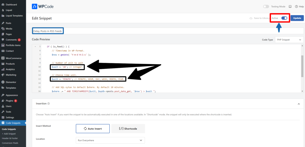Click the $unit MINUTE code line
The height and width of the screenshot is (147, 305).
point(88,79)
